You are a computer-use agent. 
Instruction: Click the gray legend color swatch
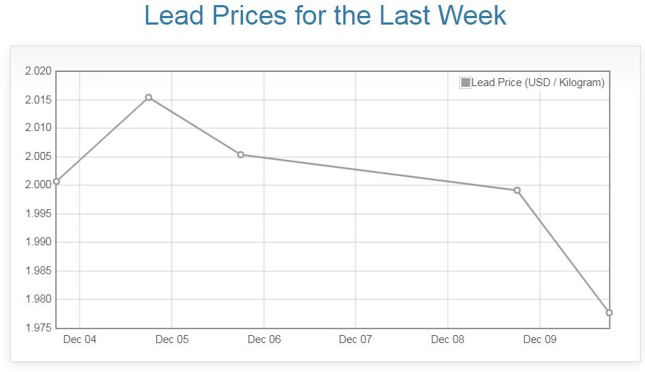tap(465, 83)
